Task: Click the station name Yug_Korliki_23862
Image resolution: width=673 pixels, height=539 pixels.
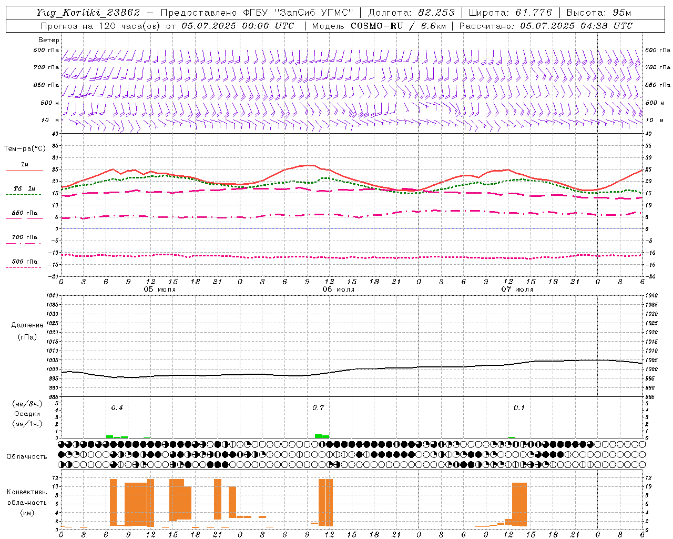Action: click(88, 13)
